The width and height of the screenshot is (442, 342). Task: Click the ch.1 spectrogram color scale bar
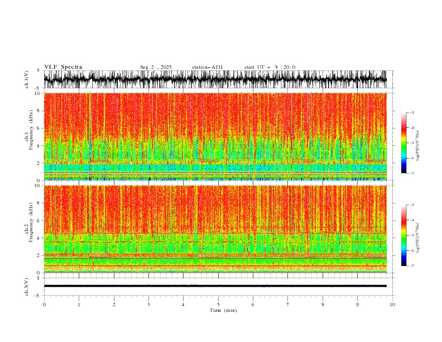click(403, 143)
